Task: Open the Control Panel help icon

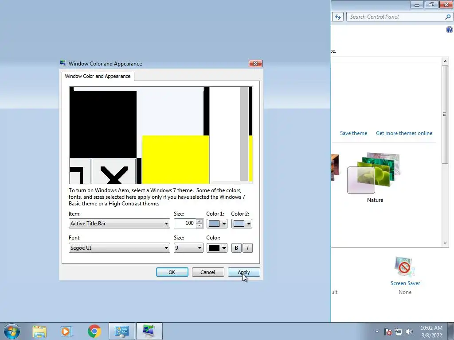Action: pos(450,30)
